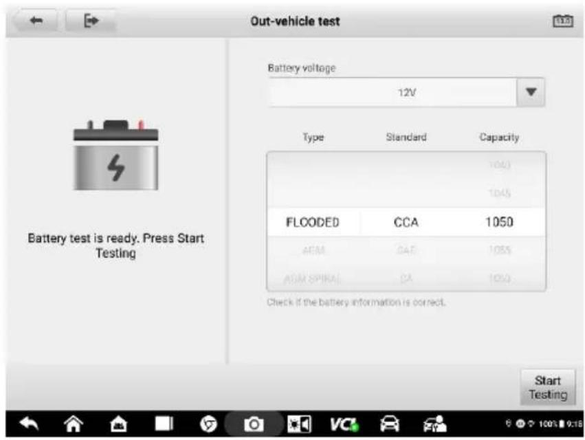585x440 pixels.
Task: Select the faded standard option below CCA
Action: pos(406,250)
